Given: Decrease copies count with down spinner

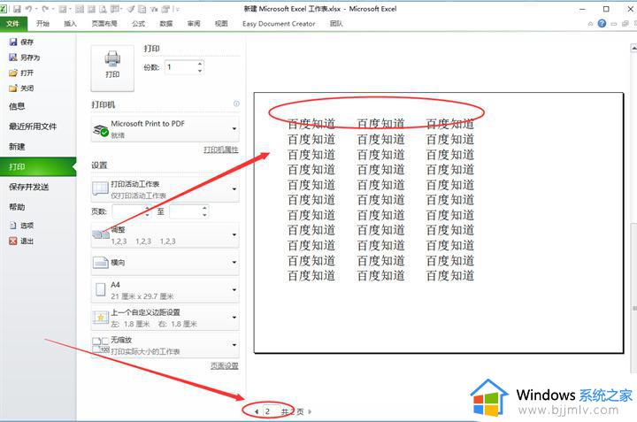Looking at the screenshot, I should [200, 71].
